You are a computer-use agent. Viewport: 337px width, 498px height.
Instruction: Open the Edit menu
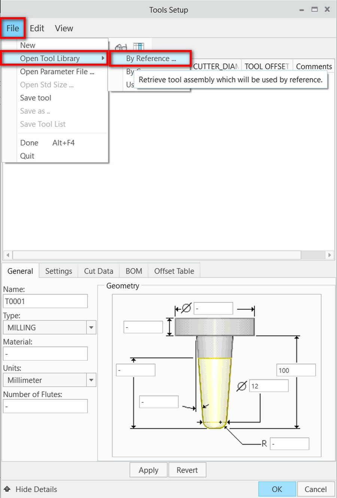tap(37, 28)
